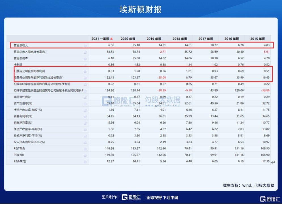Click the 2015 年报 column header
The image size is (282, 204).
(258, 39)
